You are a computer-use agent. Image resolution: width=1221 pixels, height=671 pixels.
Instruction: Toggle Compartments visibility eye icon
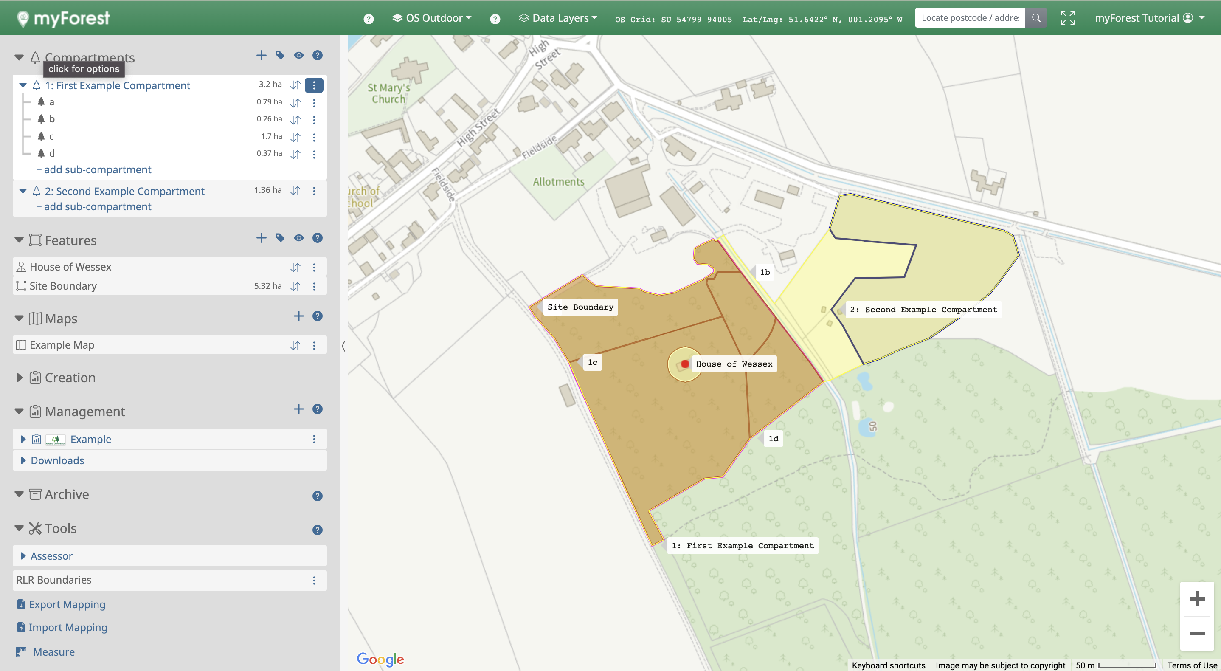pos(298,56)
